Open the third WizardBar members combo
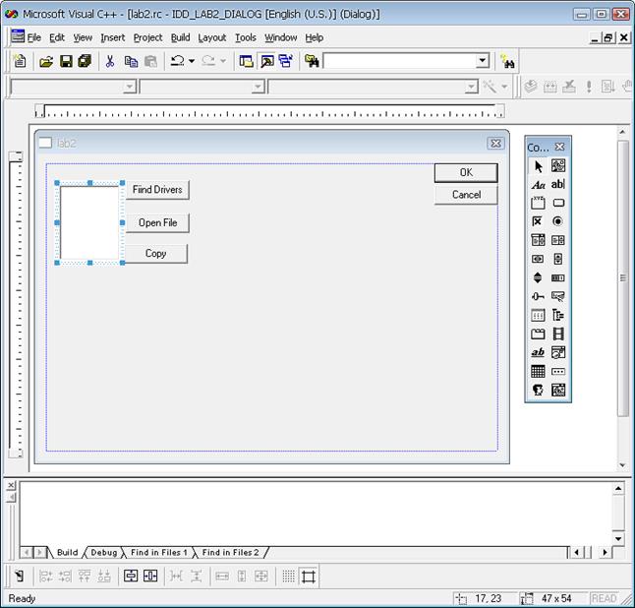635x608 pixels. pos(471,87)
